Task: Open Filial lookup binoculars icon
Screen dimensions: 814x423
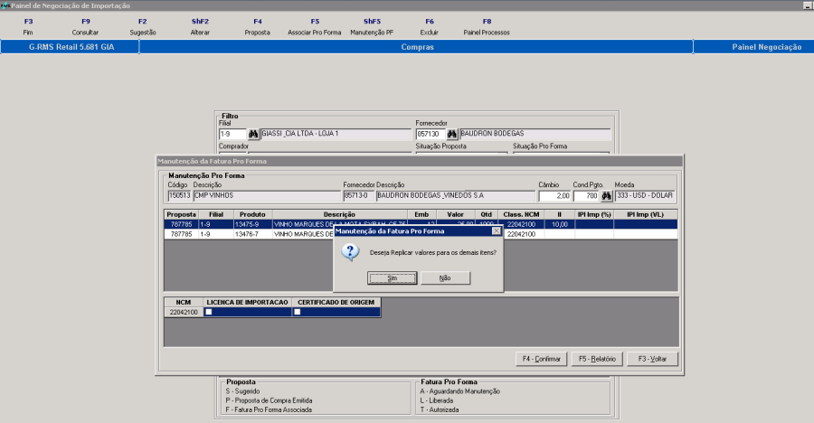Action: coord(253,134)
